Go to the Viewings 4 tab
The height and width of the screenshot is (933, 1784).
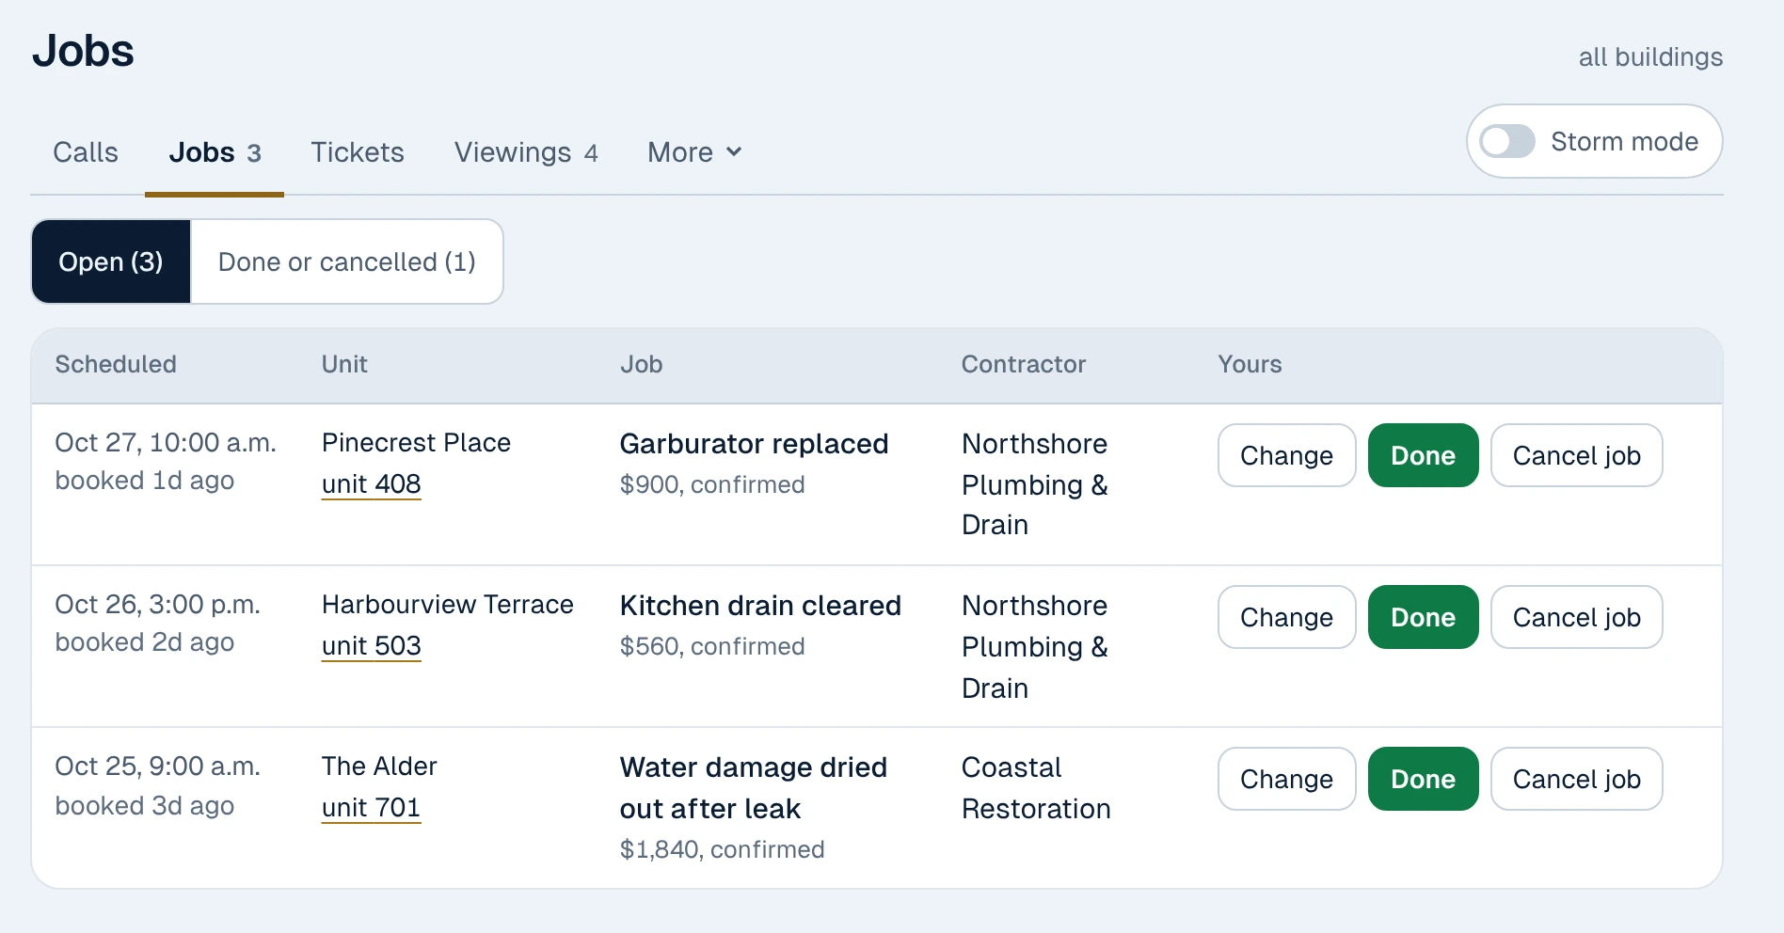tap(526, 152)
